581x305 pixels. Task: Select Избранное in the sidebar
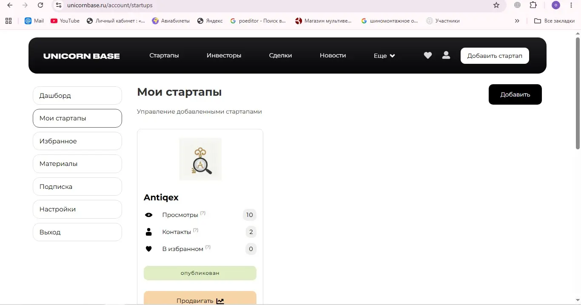[x=77, y=141]
